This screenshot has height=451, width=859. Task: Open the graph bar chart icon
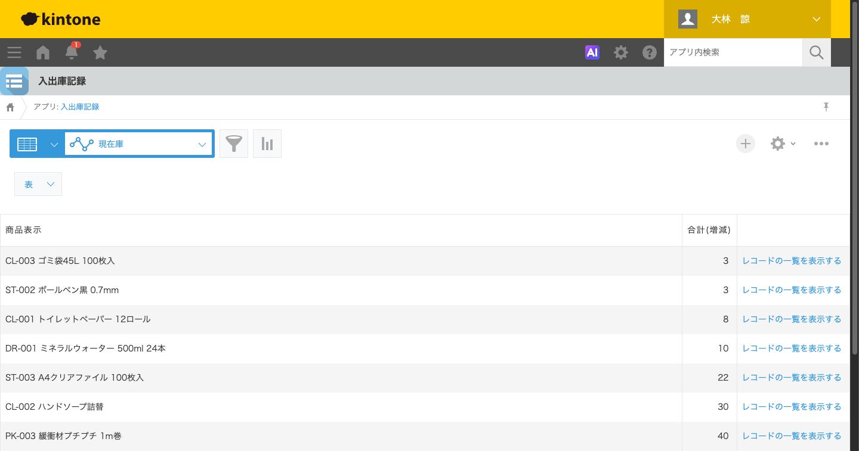coord(267,144)
